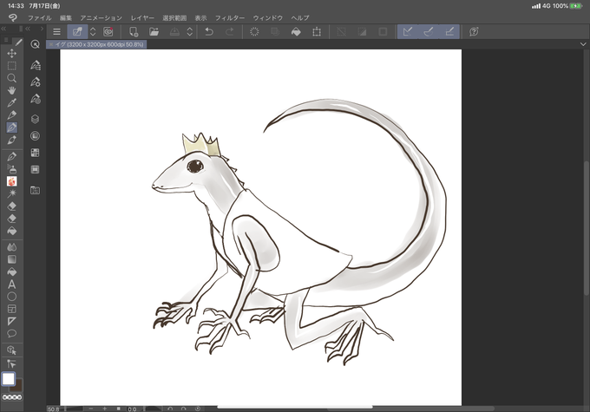Image resolution: width=590 pixels, height=412 pixels.
Task: Select the Zoom magnifier tool
Action: (11, 78)
